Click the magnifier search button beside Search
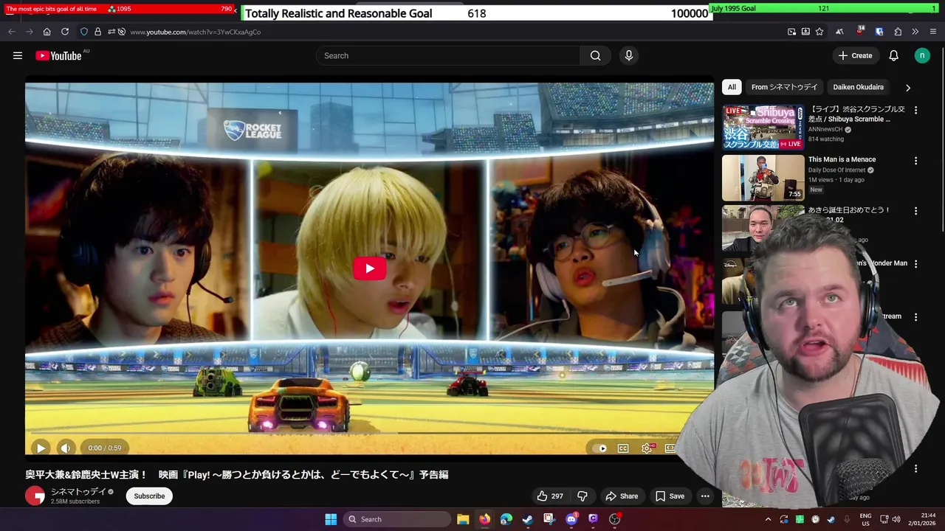Image resolution: width=945 pixels, height=531 pixels. 595,55
